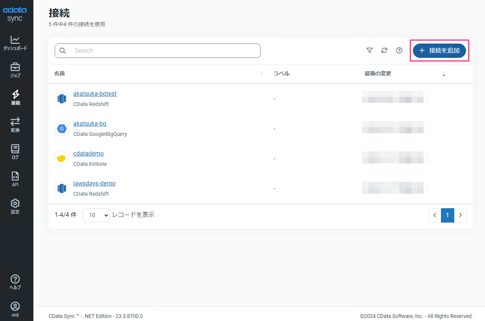Open the seiji user profile icon
Image resolution: width=485 pixels, height=321 pixels.
(15, 309)
